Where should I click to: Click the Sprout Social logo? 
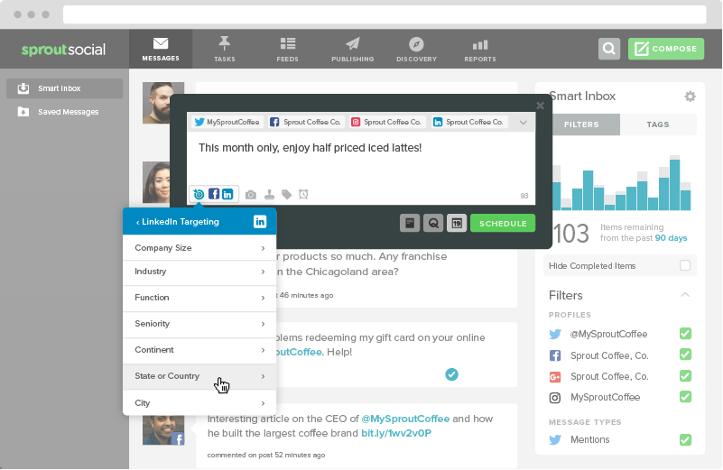[x=63, y=50]
